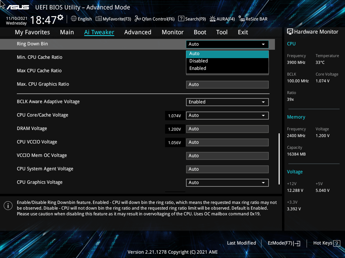This screenshot has height=258, width=345.
Task: Select Auto in Ring Down Bin list
Action: pos(227,54)
